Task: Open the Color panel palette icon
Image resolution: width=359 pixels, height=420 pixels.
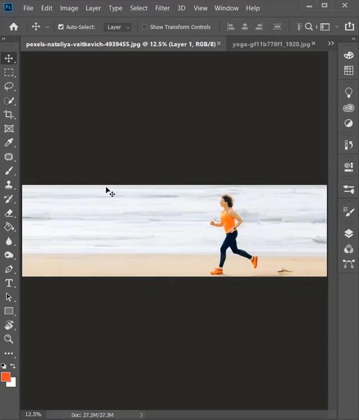Action: tap(348, 55)
